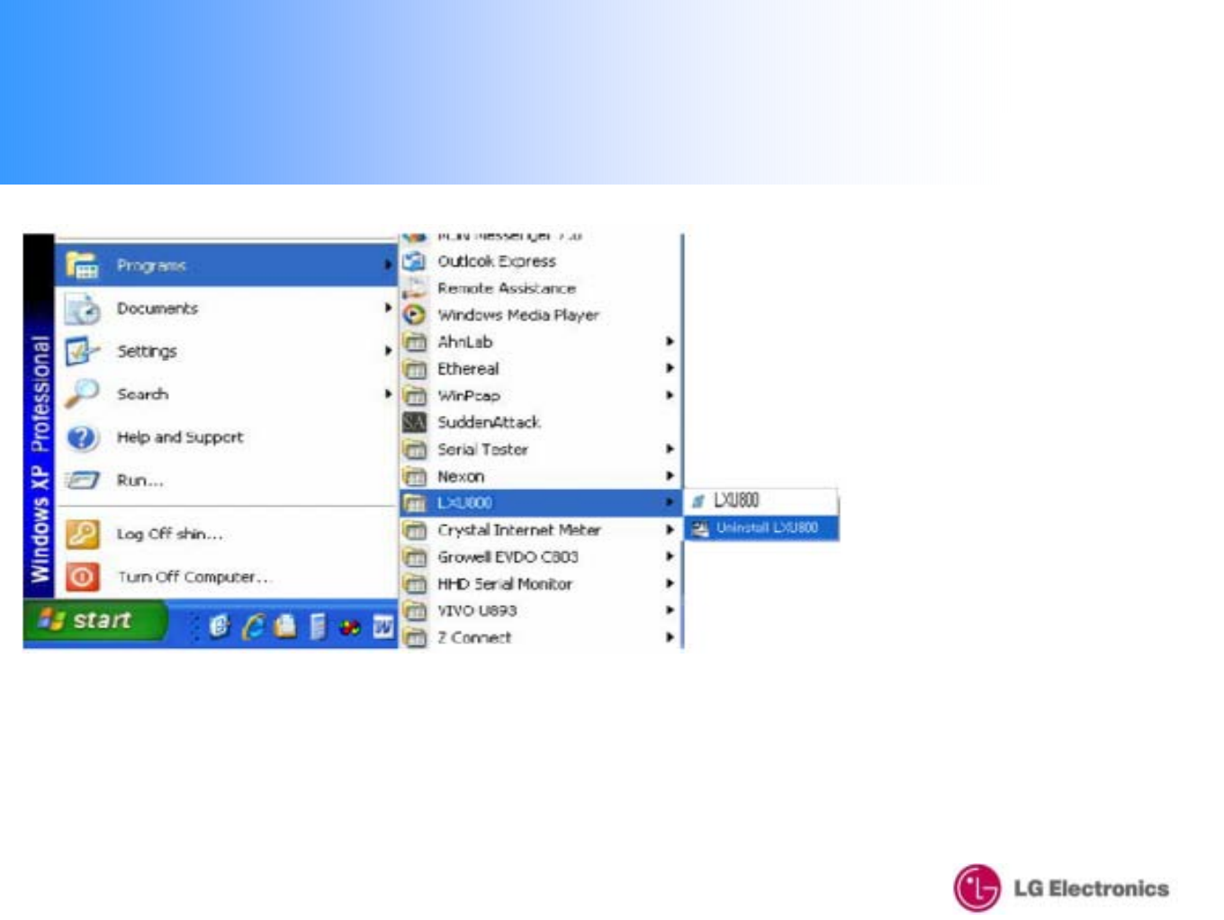
Task: Click the LXU800 application icon in the flyout
Action: 698,501
